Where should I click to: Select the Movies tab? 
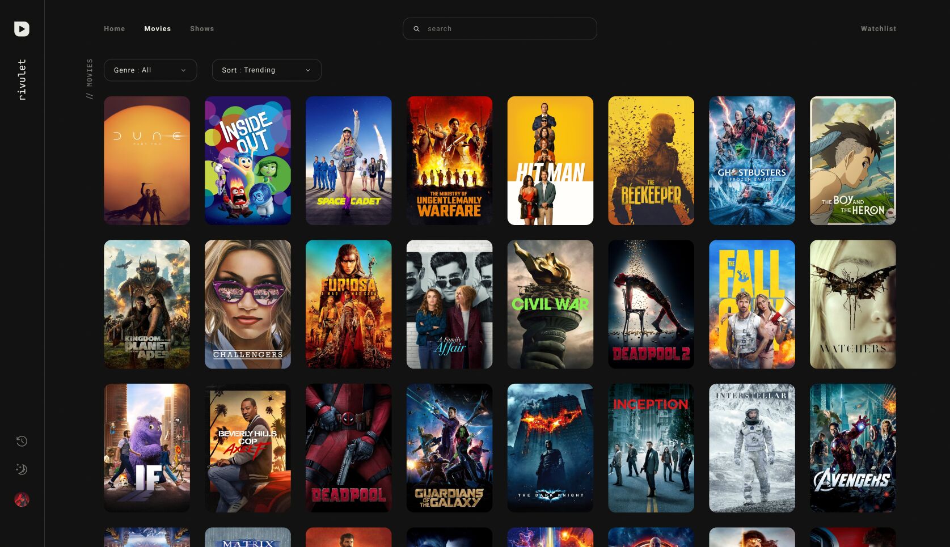click(x=158, y=28)
